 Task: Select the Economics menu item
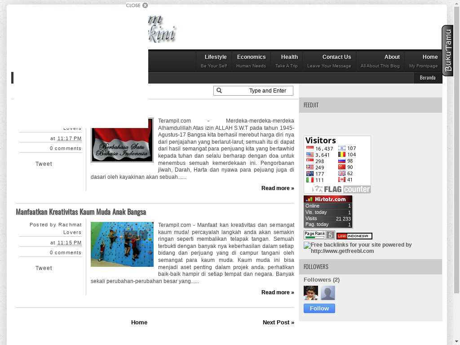pos(251,61)
